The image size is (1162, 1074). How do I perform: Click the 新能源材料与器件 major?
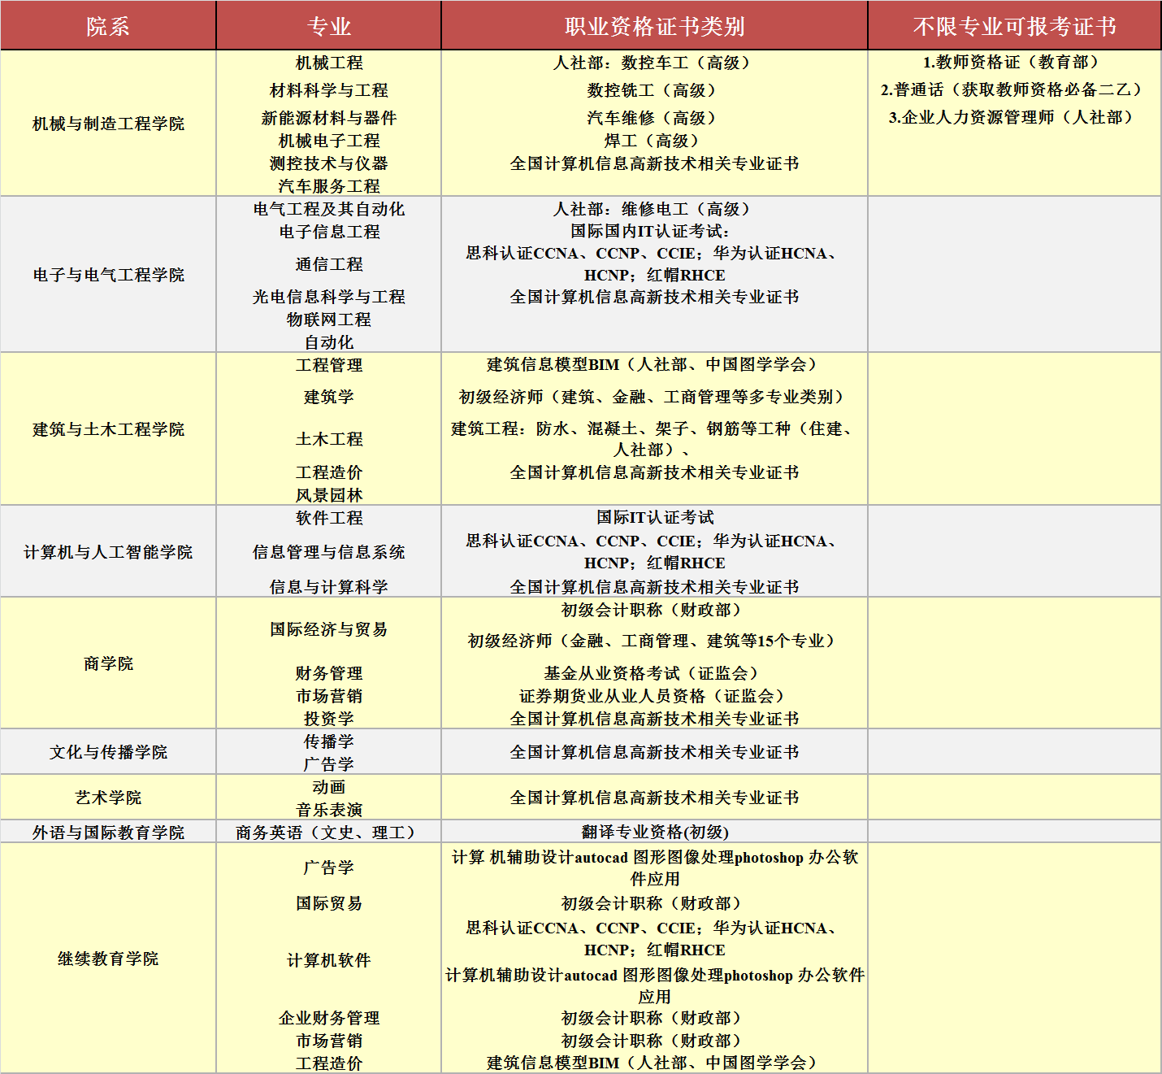pos(329,118)
